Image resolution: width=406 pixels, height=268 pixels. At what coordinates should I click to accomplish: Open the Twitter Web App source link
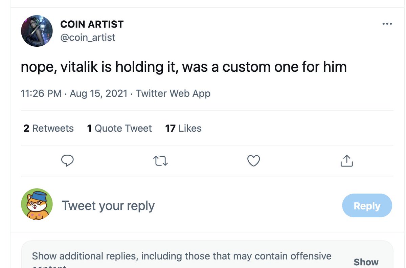(x=173, y=93)
